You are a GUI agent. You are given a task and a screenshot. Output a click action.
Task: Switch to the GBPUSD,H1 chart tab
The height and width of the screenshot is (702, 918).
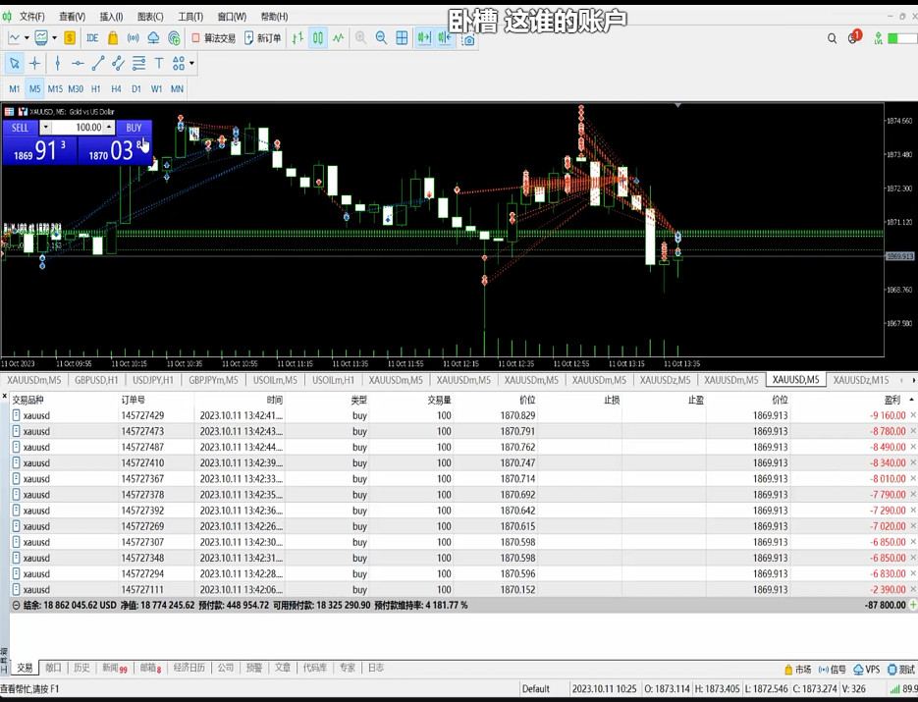(x=96, y=380)
